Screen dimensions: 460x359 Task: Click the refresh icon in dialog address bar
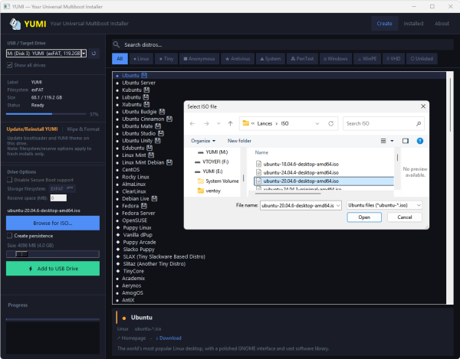coord(331,123)
